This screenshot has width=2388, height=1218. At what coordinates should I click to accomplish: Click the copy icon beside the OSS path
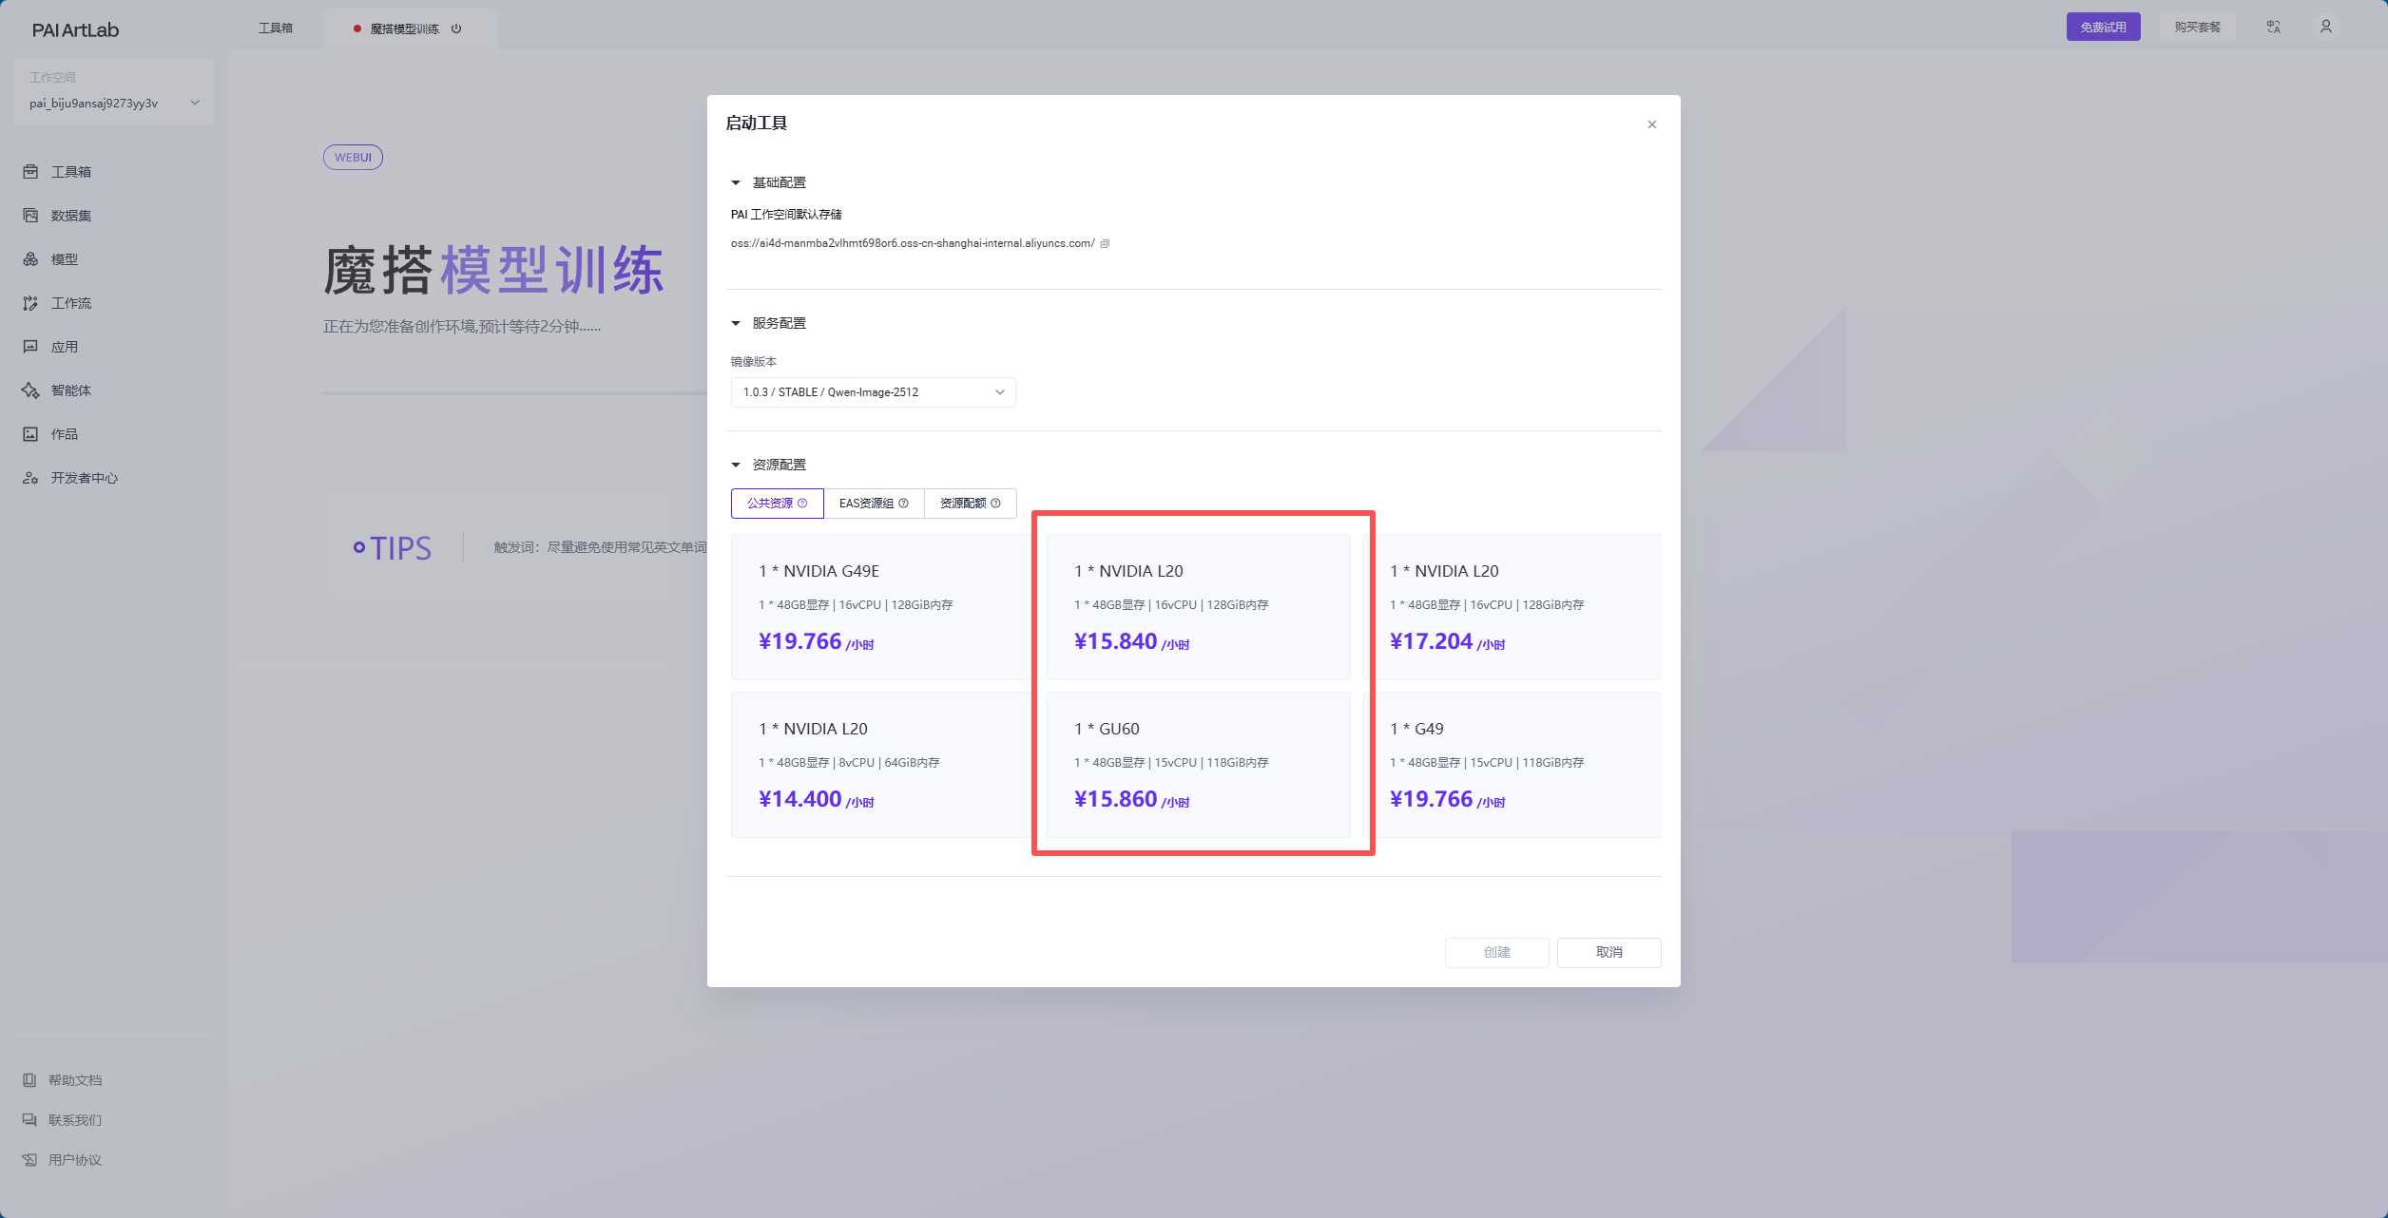point(1105,244)
